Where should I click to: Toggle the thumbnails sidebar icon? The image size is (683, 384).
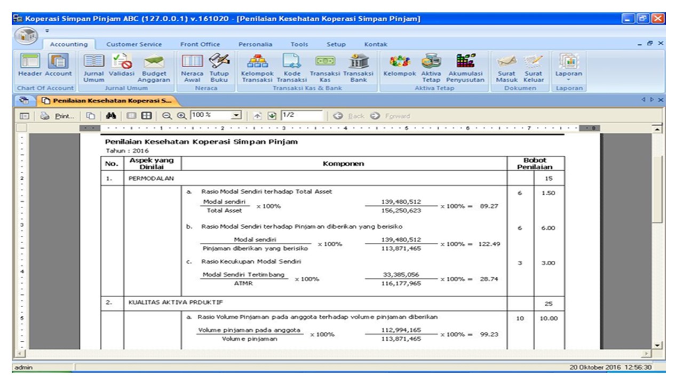click(x=24, y=116)
